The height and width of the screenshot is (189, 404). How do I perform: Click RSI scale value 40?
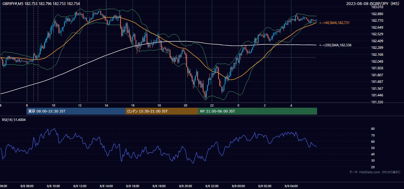[x=373, y=154]
